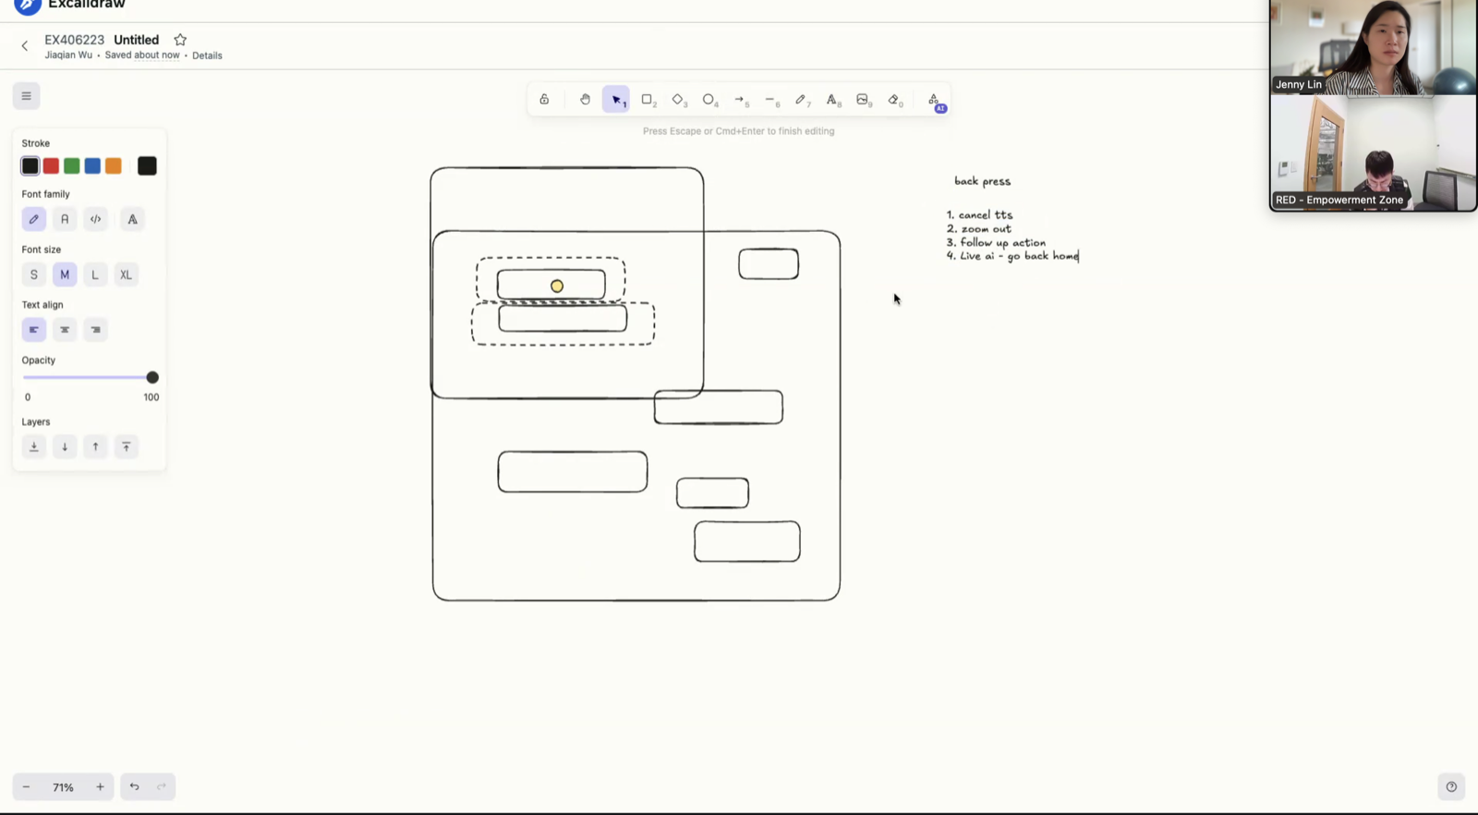Choose code font family

pos(95,219)
